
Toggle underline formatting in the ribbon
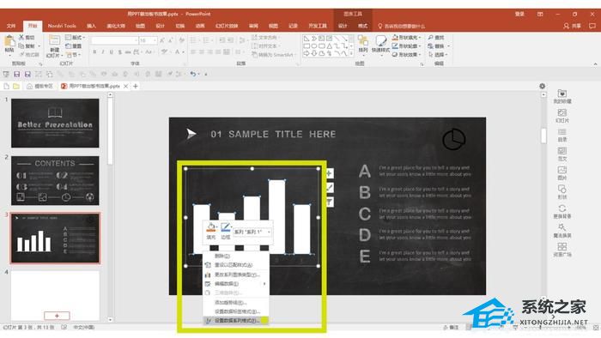click(111, 52)
